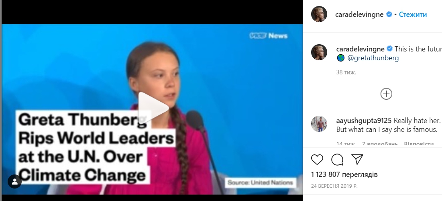View likes on aayushgupta9125 comment
The height and width of the screenshot is (201, 442).
(380, 144)
